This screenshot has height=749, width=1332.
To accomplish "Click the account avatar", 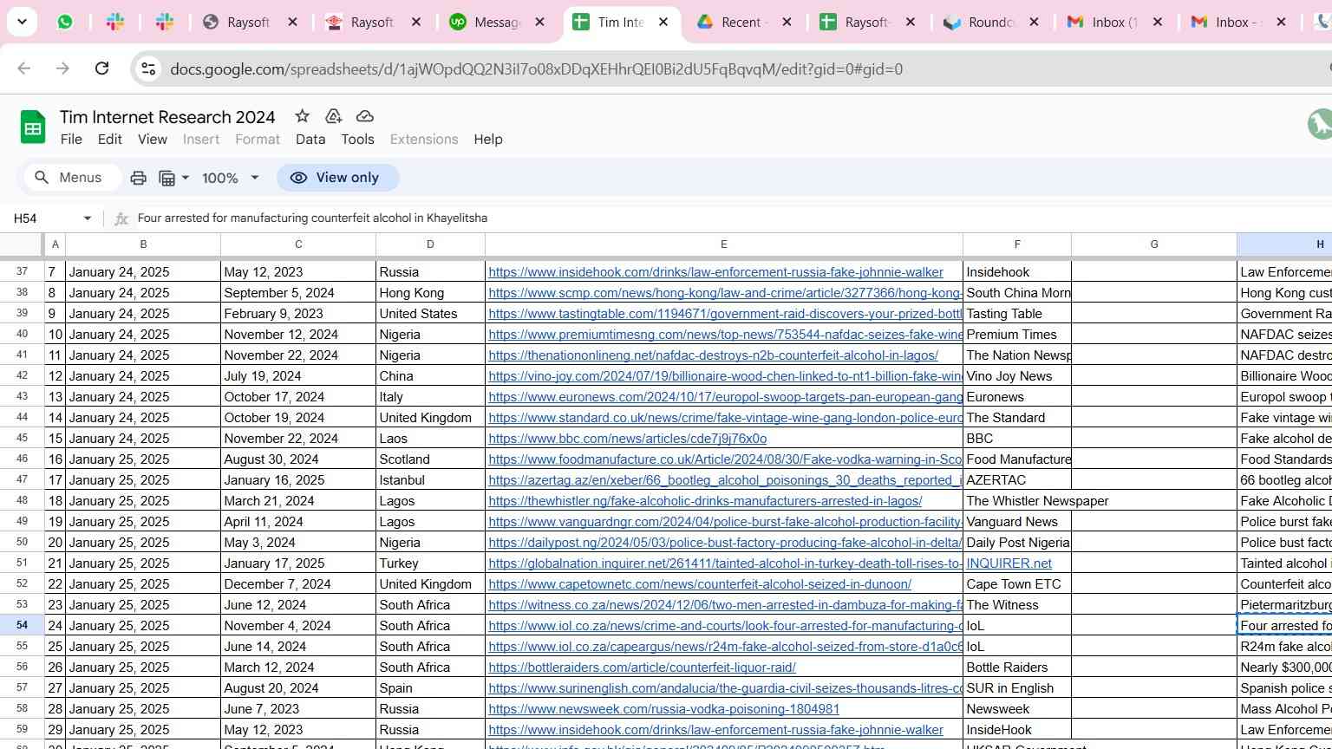I will tap(1320, 124).
